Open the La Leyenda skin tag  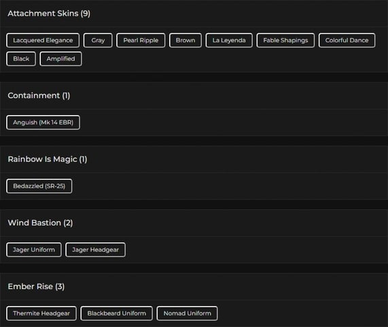point(229,40)
